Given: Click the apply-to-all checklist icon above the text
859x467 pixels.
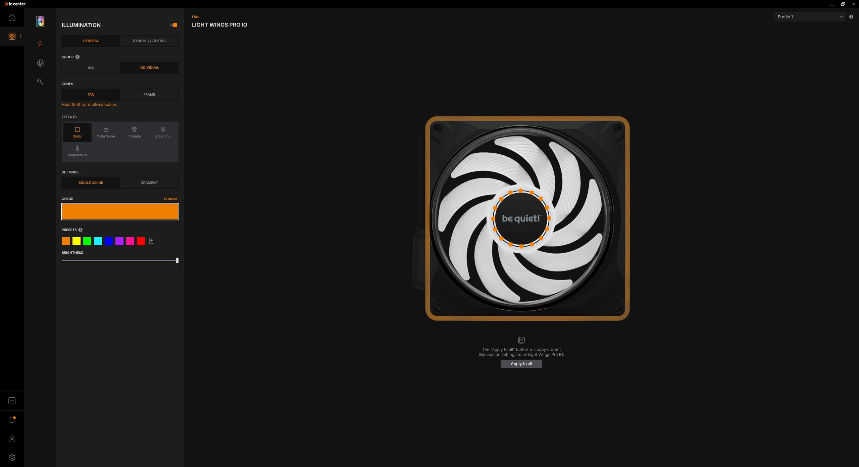Looking at the screenshot, I should tap(521, 340).
